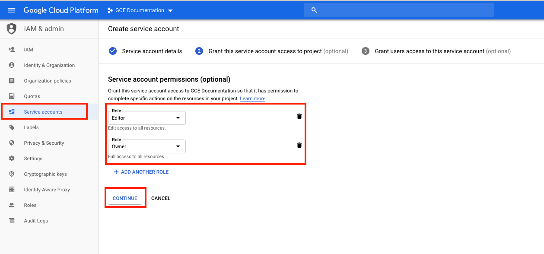544x254 pixels.
Task: Click the CONTINUE button
Action: pyautogui.click(x=125, y=198)
